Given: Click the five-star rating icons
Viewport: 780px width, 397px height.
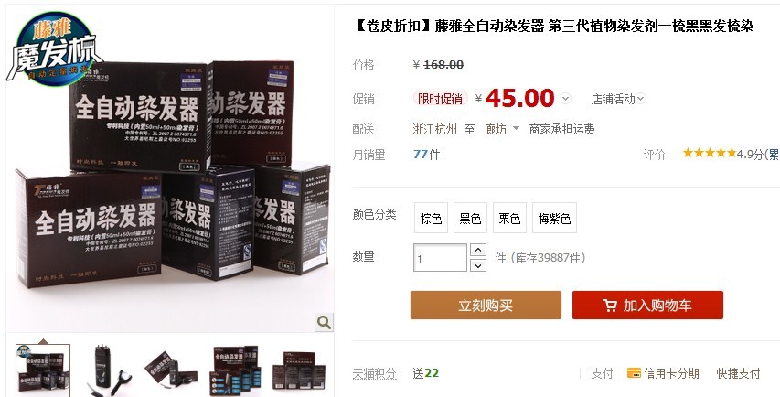Looking at the screenshot, I should 710,153.
